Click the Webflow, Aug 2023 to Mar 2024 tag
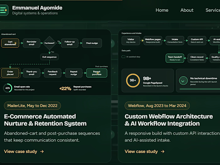 (157, 106)
